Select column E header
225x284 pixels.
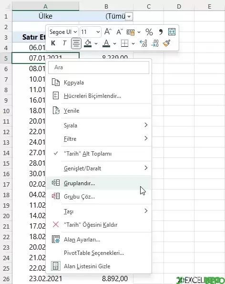209,7
